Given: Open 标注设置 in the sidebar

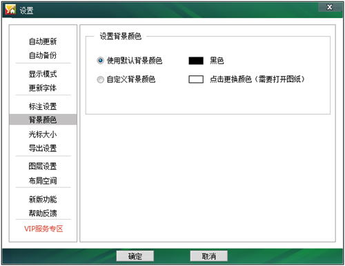Looking at the screenshot, I should pos(43,106).
